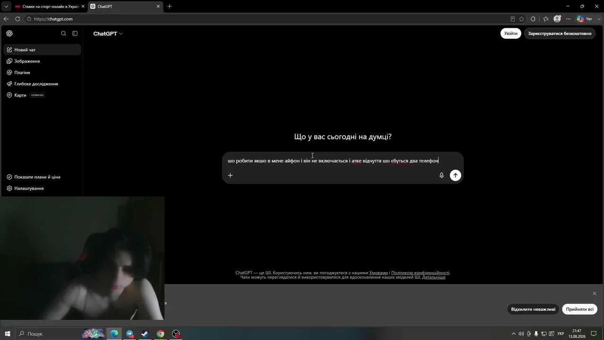Open reading view icon in address bar
The width and height of the screenshot is (604, 340).
pos(512,19)
